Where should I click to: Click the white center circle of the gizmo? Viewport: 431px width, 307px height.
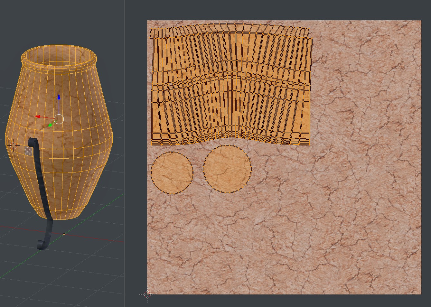[x=59, y=119]
